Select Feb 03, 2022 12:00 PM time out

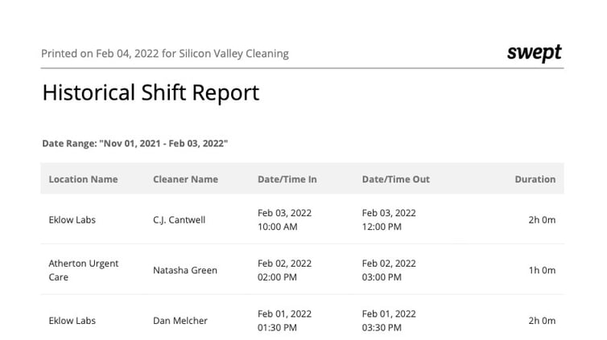click(x=389, y=220)
